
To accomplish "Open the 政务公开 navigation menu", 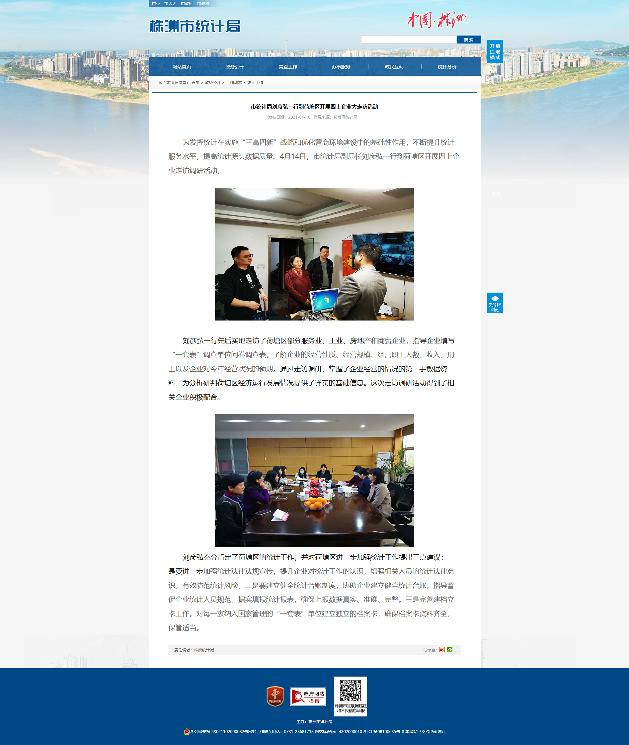I will point(235,67).
